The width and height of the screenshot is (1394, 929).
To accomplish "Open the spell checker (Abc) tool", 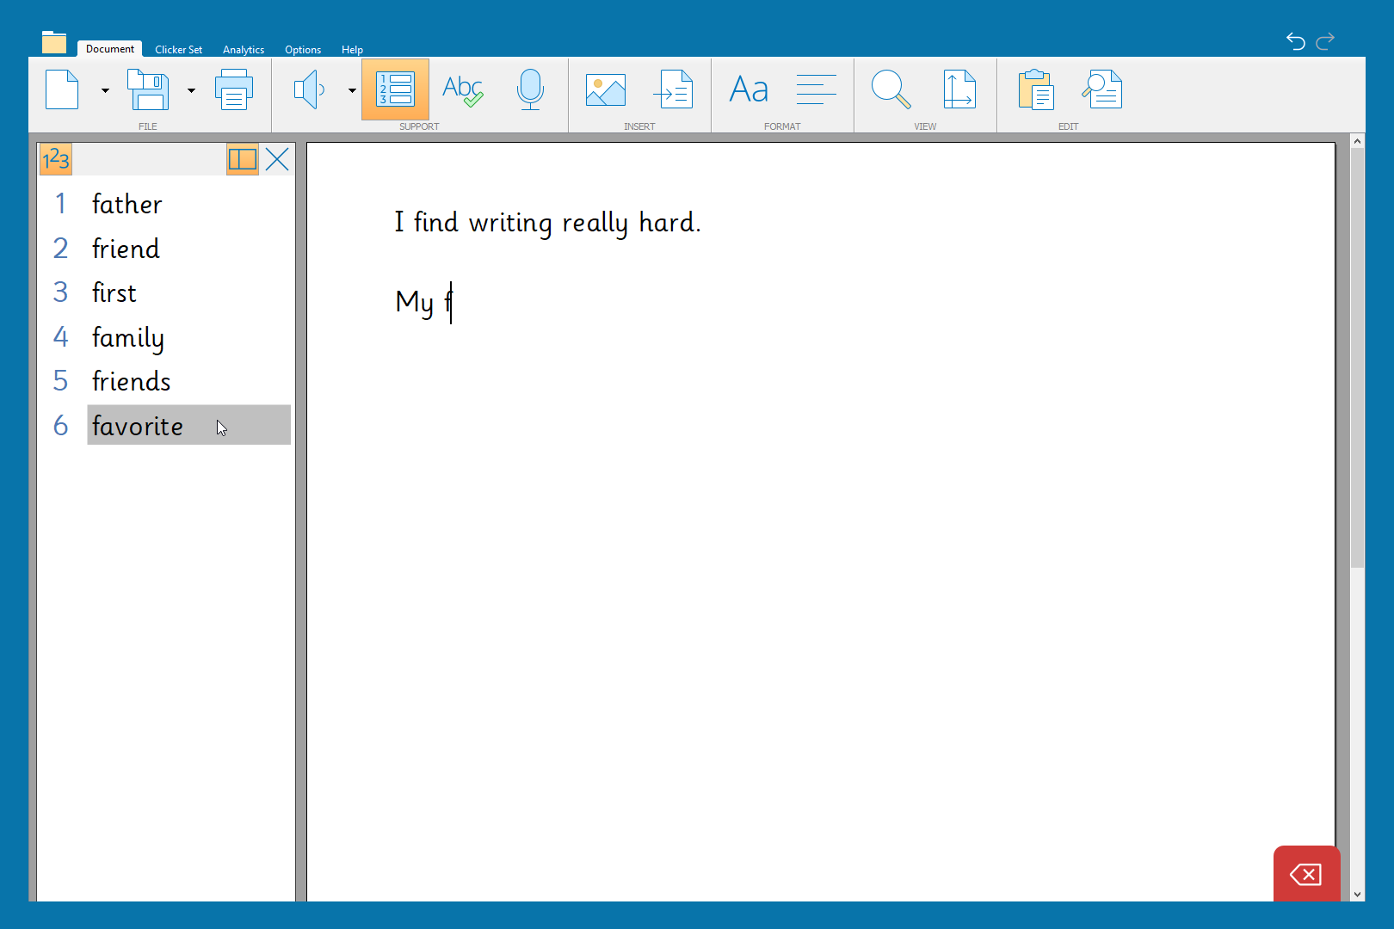I will (462, 89).
